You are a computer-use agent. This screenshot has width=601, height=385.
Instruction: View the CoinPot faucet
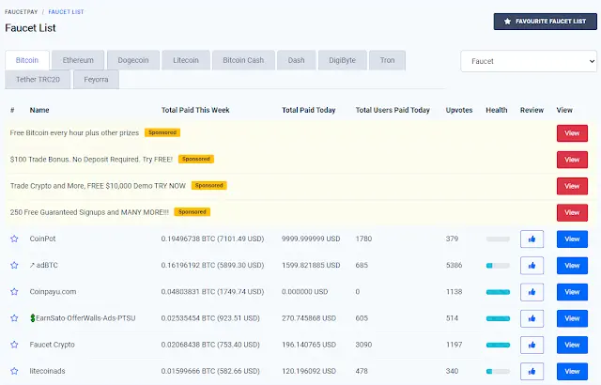572,239
